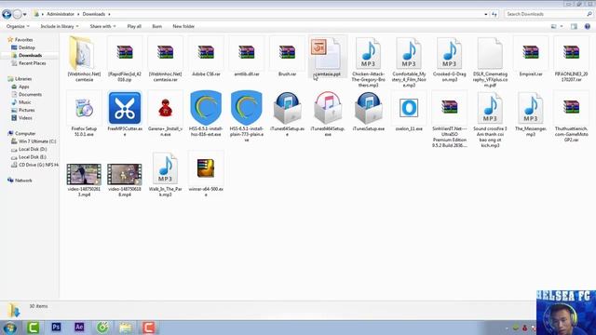
Task: Select Firefox Setup 51.0.1.exe
Action: point(84,114)
